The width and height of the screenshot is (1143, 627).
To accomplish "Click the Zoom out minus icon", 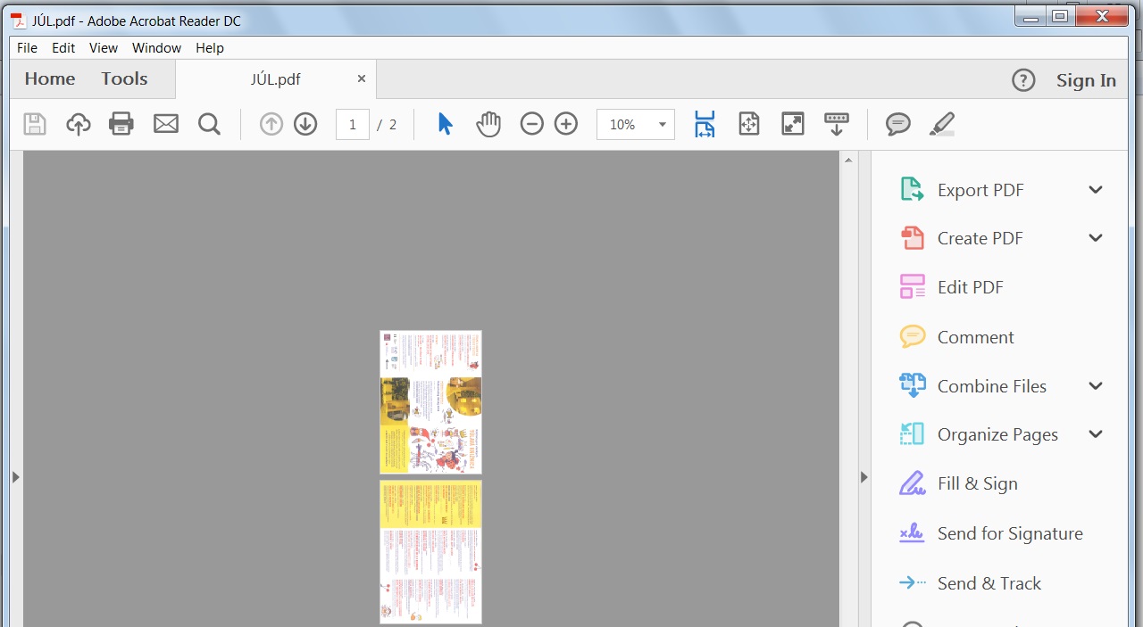I will coord(531,124).
